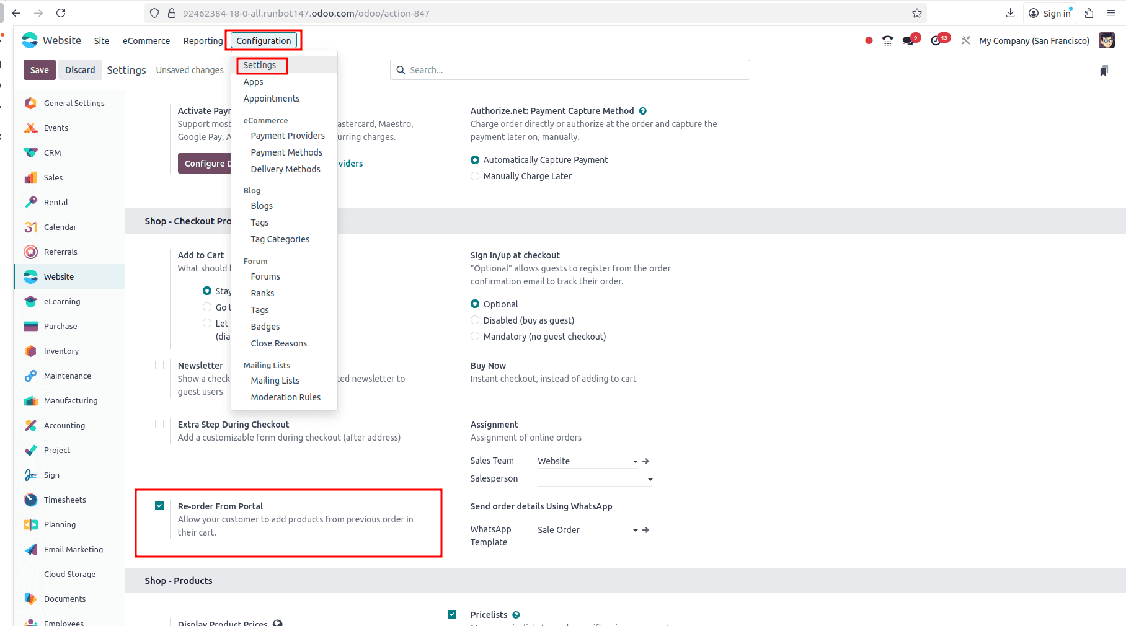Select the eLearning app icon in sidebar
This screenshot has width=1126, height=626.
coord(30,301)
